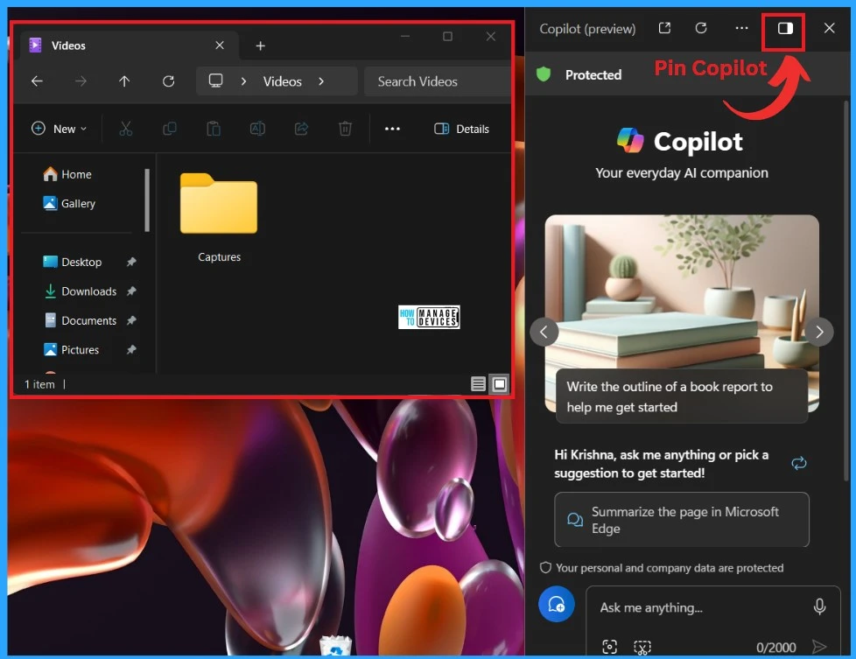Click the navigation pane scrollbar
Image resolution: width=856 pixels, height=659 pixels.
147,200
